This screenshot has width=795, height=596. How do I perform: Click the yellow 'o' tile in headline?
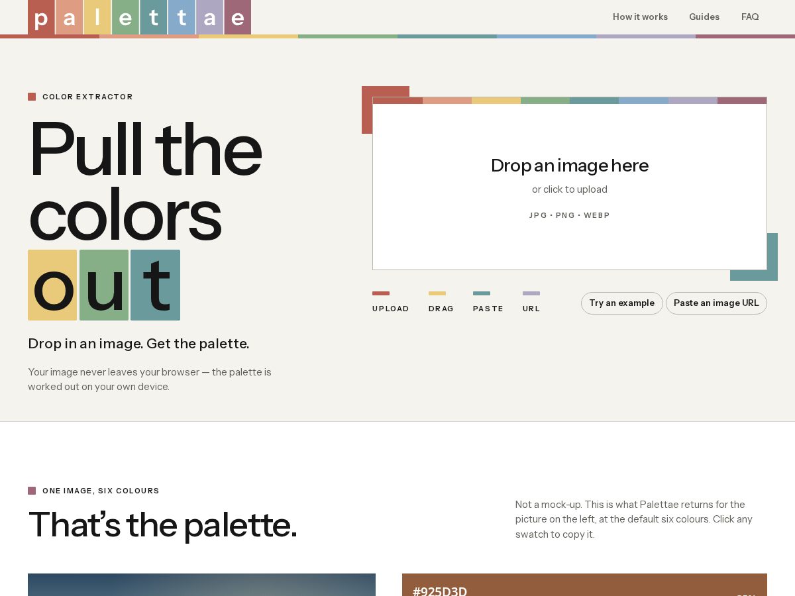click(x=52, y=285)
